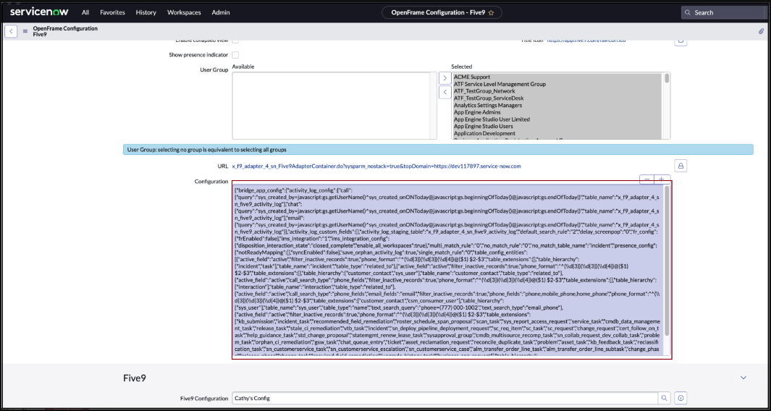
Task: Open the History menu
Action: click(x=146, y=12)
